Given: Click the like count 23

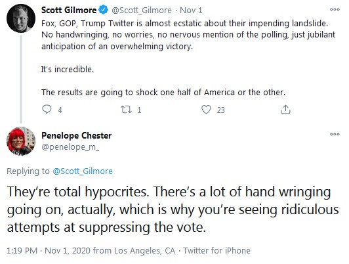Looking at the screenshot, I should (221, 110).
